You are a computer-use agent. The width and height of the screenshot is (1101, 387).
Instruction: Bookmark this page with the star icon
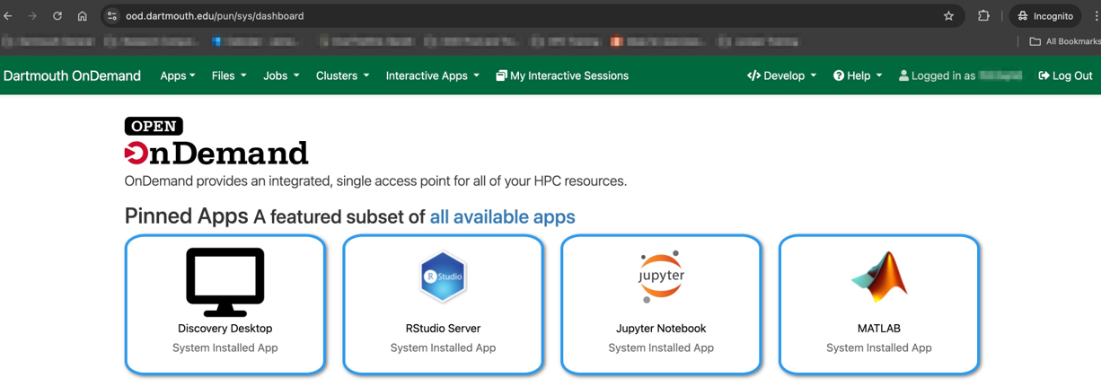(x=948, y=16)
